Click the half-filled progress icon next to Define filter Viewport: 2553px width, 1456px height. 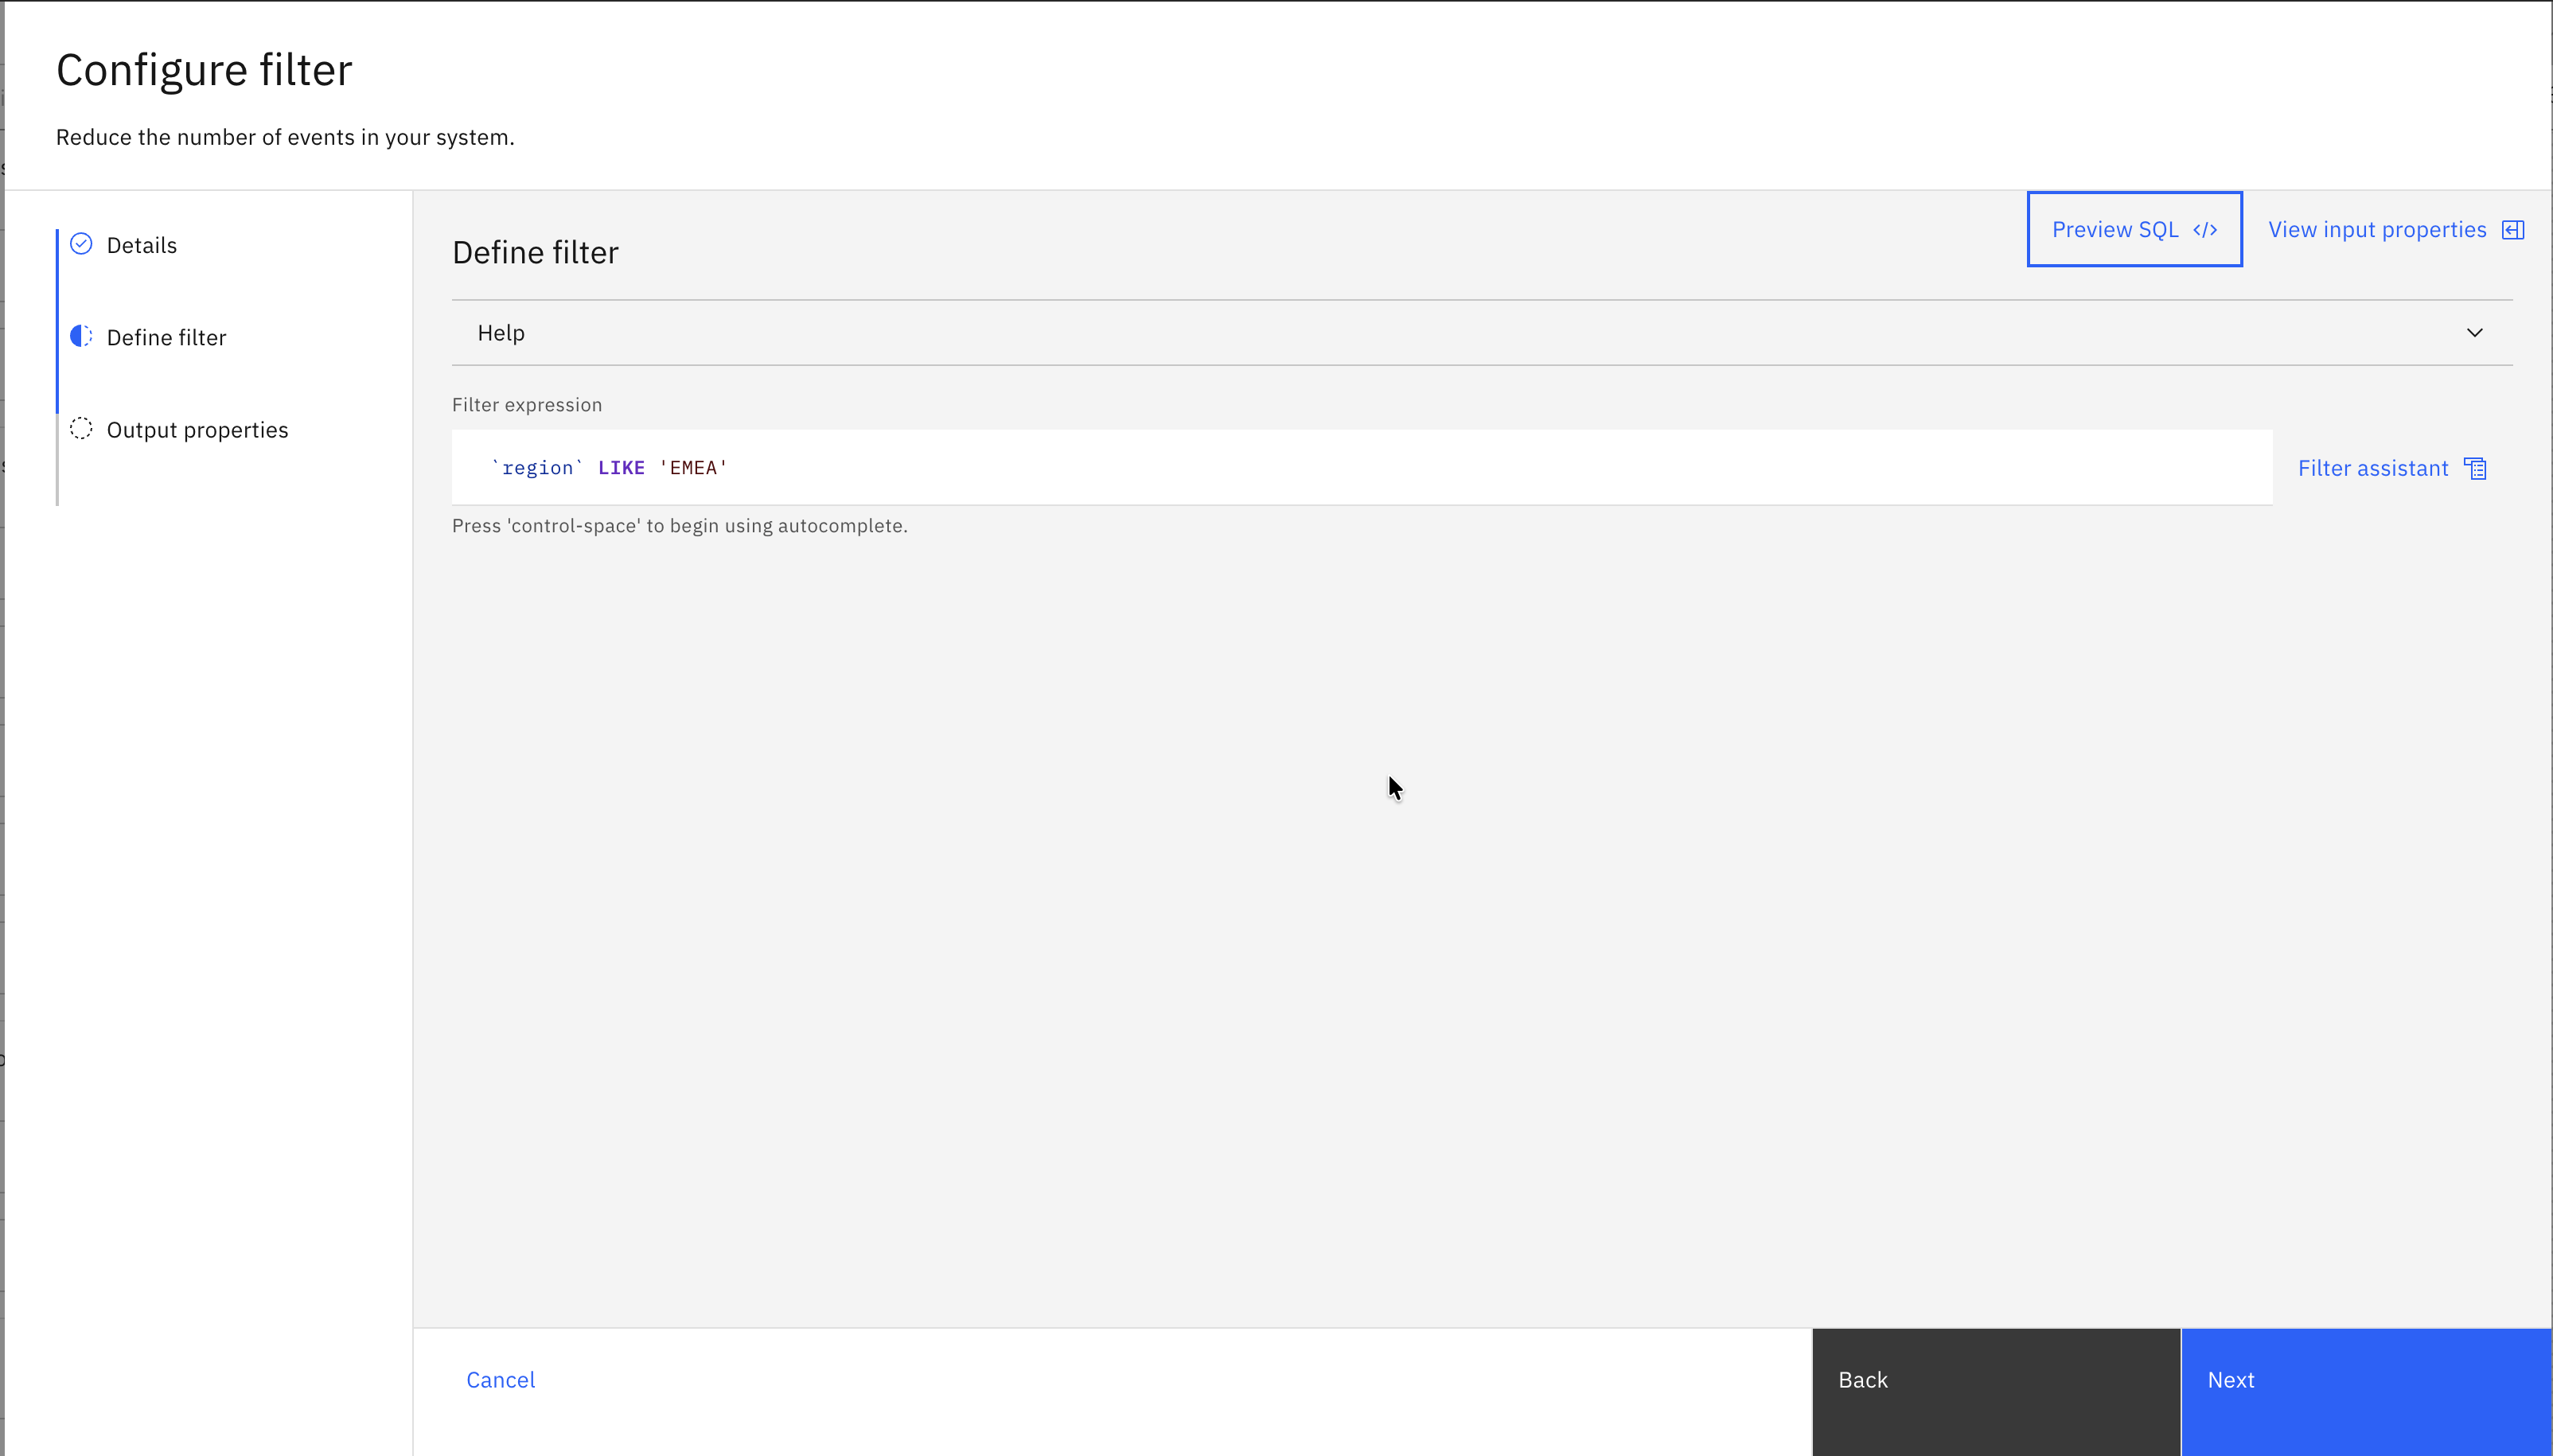[x=80, y=336]
